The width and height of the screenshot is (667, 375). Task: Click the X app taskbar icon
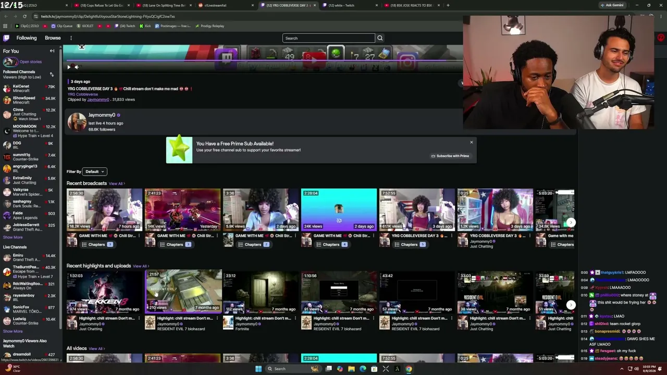click(386, 369)
